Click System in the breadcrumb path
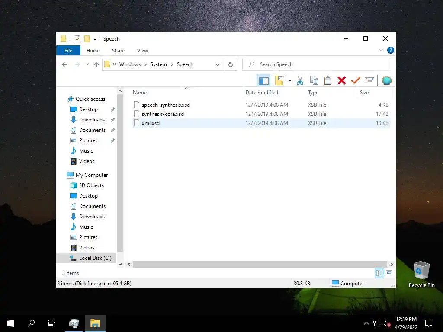443x332 pixels. [158, 64]
